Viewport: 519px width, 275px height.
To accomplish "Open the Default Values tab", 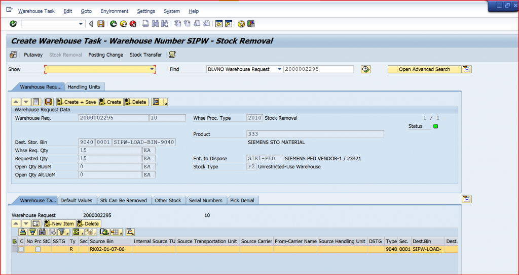I will [77, 200].
